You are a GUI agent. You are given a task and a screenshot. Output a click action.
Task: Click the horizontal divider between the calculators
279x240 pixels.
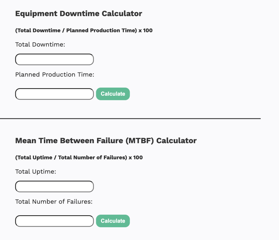[130, 119]
